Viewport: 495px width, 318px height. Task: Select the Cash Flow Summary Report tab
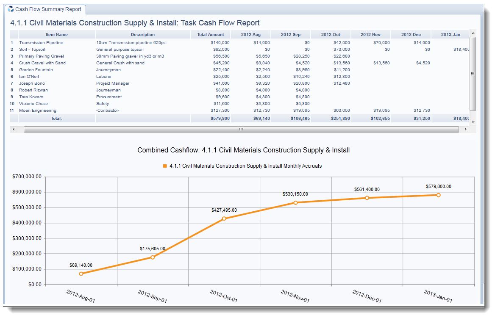pos(48,9)
